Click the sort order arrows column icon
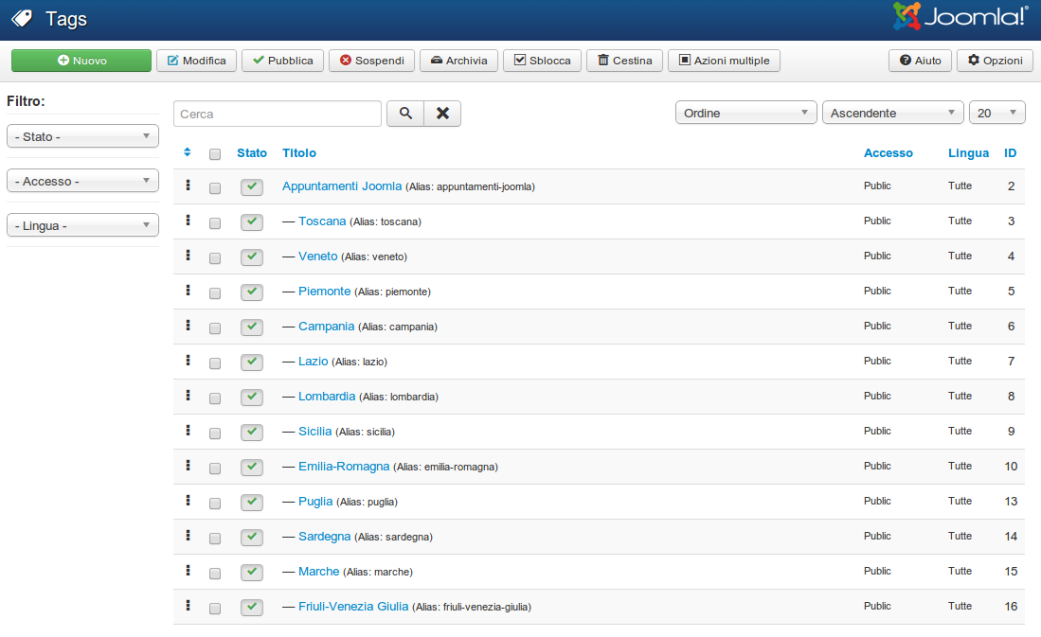 tap(188, 152)
